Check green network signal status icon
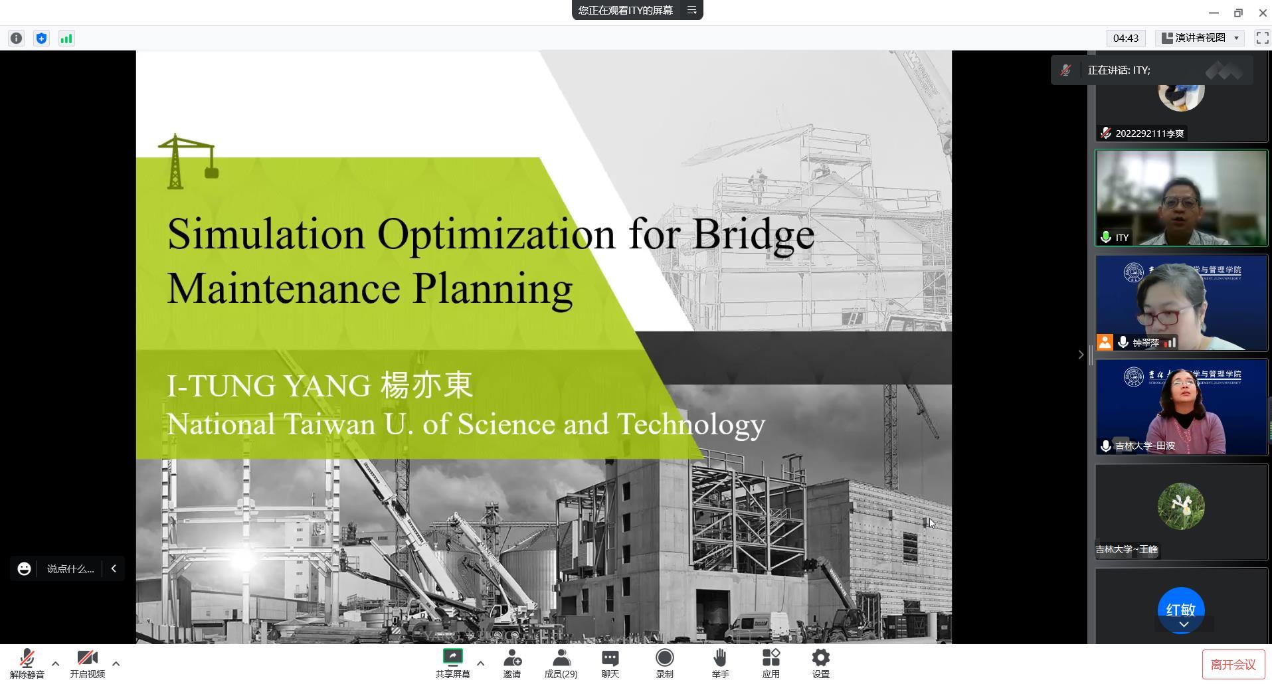This screenshot has width=1272, height=684. click(66, 39)
